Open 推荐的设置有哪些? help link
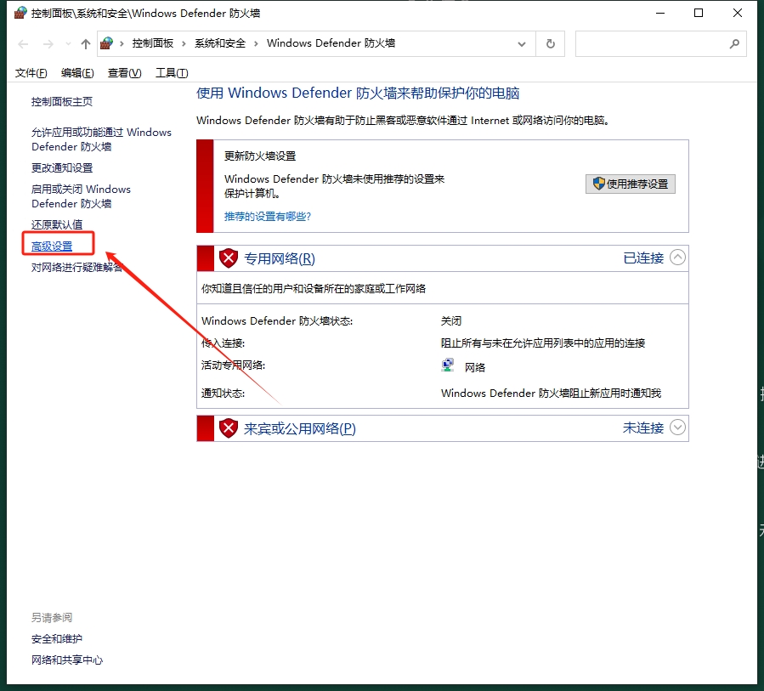764x691 pixels. tap(268, 217)
